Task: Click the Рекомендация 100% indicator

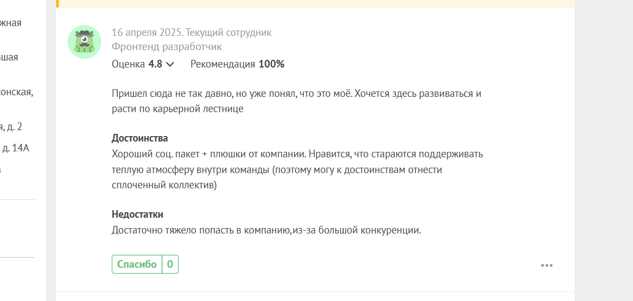Action: tap(238, 64)
